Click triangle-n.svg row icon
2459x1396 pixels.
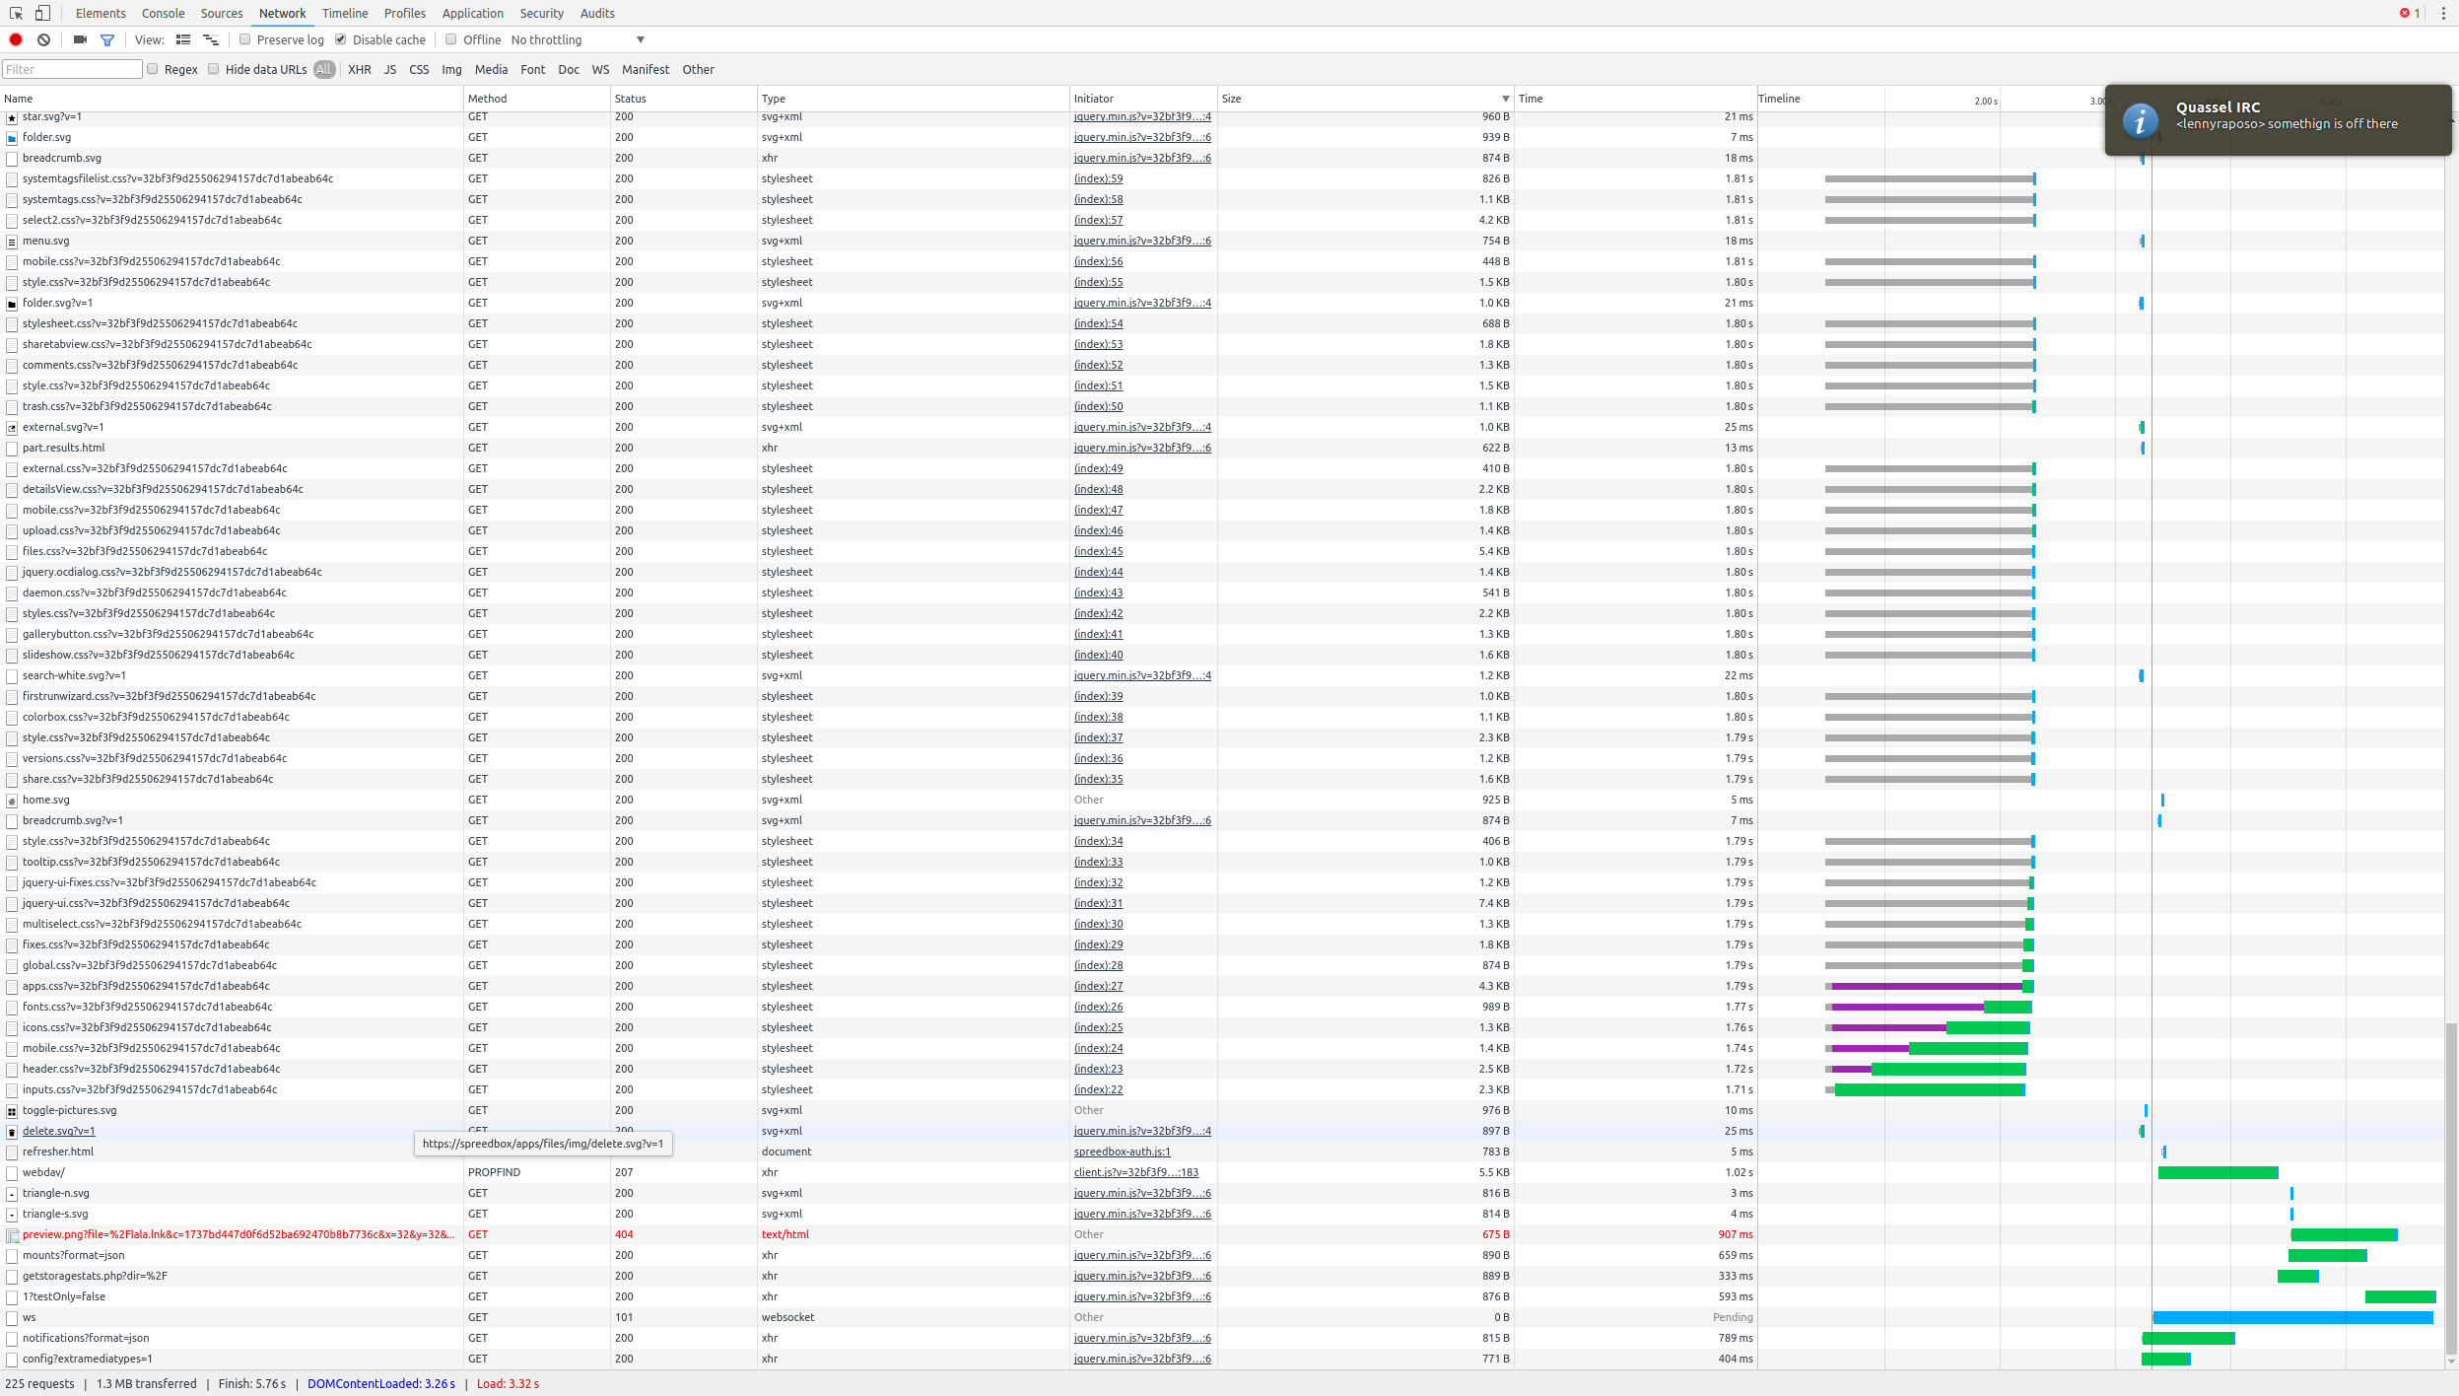pos(12,1194)
